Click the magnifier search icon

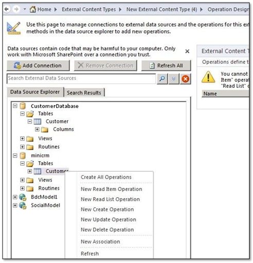[162, 79]
